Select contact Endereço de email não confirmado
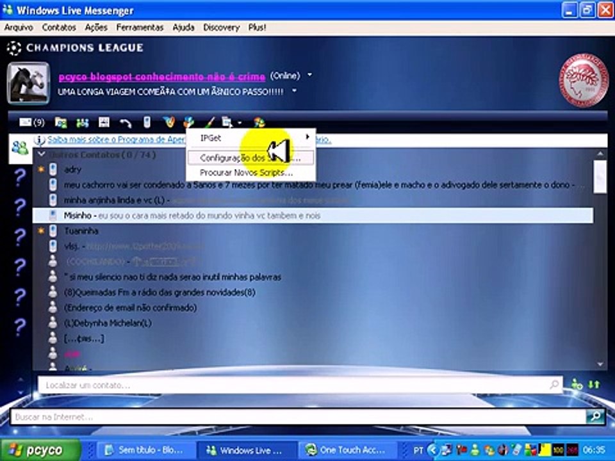Screen dimensions: 615x461 [x=130, y=308]
